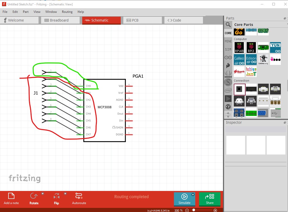
Task: Open the play-arrow parts bin
Action: (x=228, y=99)
